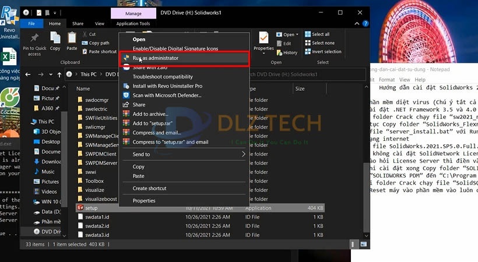
Task: Click Share in the context menu
Action: click(x=184, y=105)
